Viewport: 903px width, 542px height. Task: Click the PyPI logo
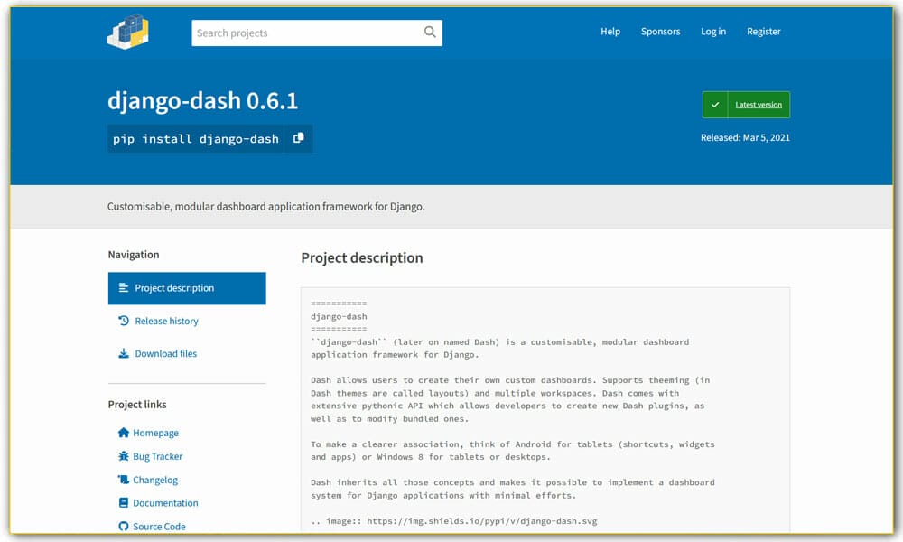(126, 33)
